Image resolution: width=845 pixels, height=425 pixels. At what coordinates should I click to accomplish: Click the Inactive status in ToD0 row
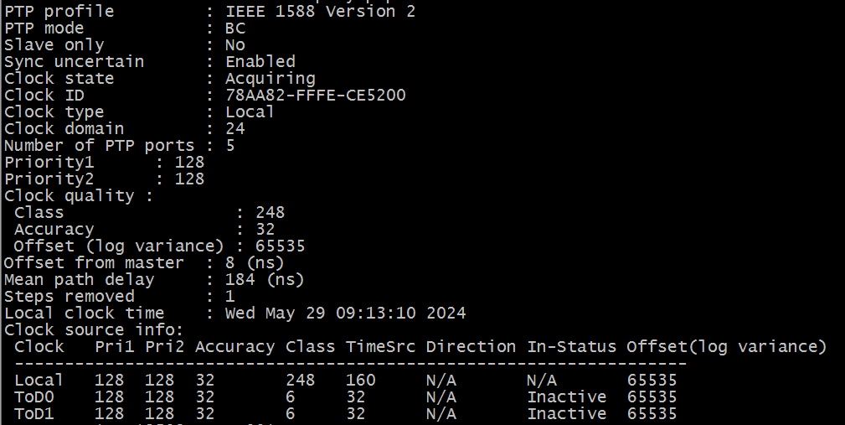tap(566, 396)
